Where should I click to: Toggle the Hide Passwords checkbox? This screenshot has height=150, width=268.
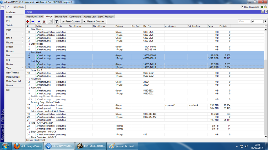242,7
